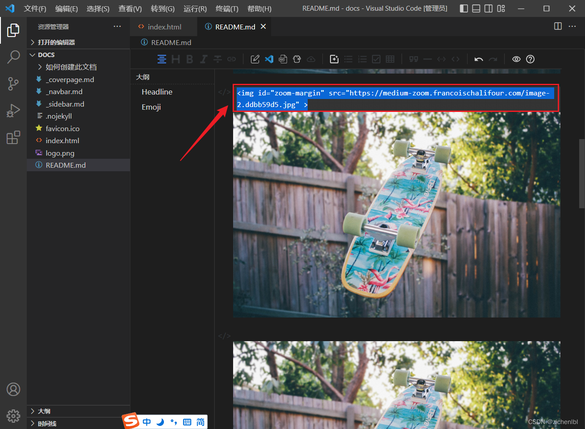Redo edit with forward arrow icon
The height and width of the screenshot is (429, 585).
(x=493, y=59)
